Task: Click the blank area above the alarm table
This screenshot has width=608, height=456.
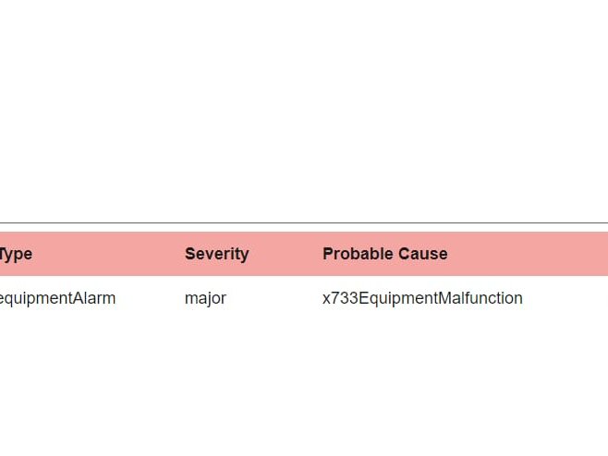Action: tap(304, 111)
